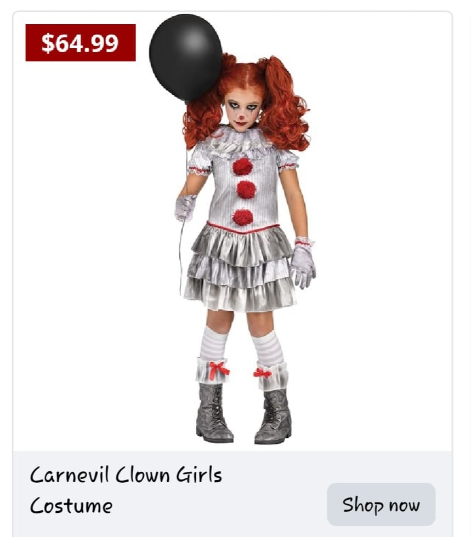Viewport: 471px width, 537px height.
Task: Click the boot below the smaller red bow
Action: coord(273,416)
